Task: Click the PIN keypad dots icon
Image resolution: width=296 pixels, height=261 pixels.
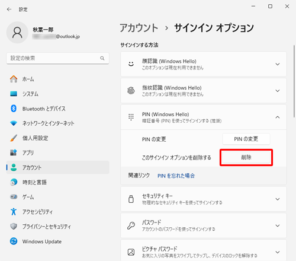Action: pyautogui.click(x=131, y=117)
